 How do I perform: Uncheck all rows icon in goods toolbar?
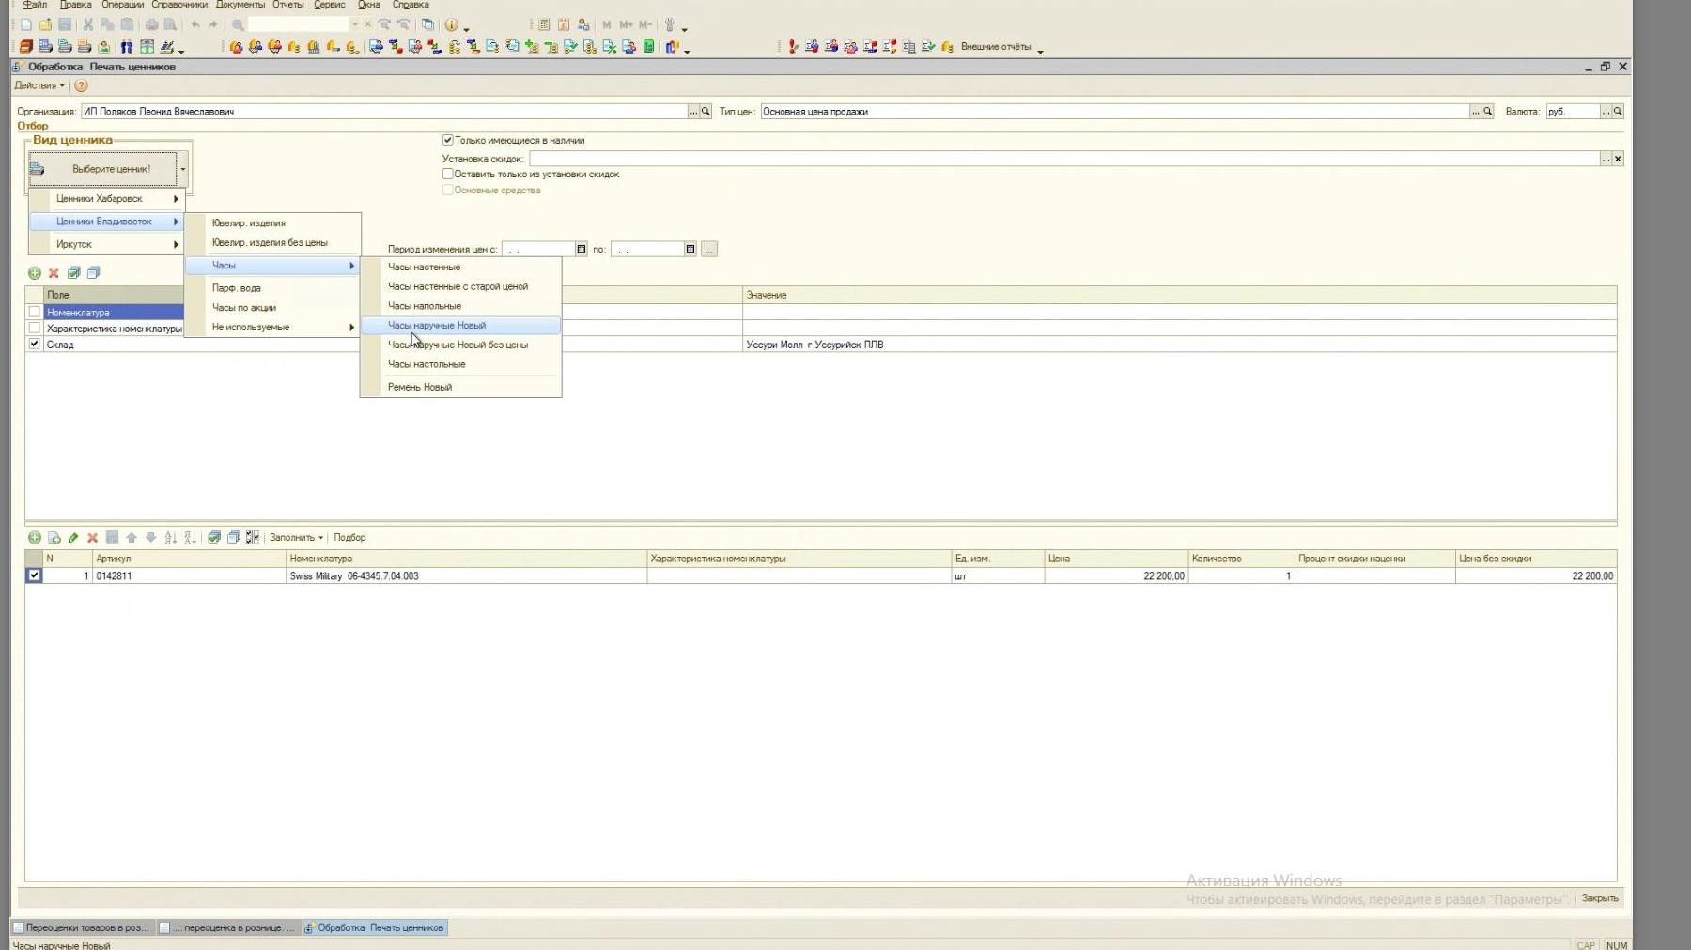pos(234,538)
